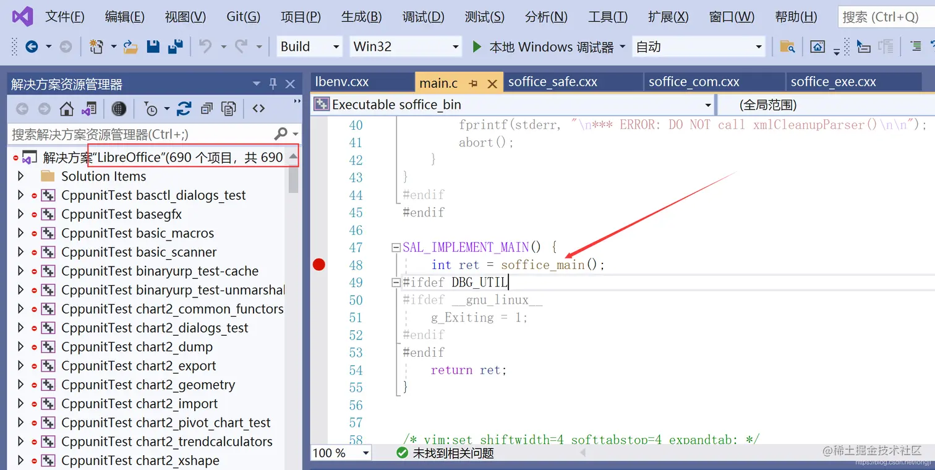Click the Navigate Backward arrow icon
Image resolution: width=935 pixels, height=470 pixels.
pyautogui.click(x=32, y=46)
